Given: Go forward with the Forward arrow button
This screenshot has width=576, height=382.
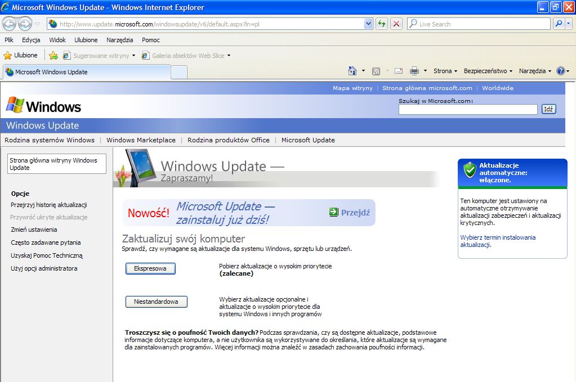Looking at the screenshot, I should point(25,24).
